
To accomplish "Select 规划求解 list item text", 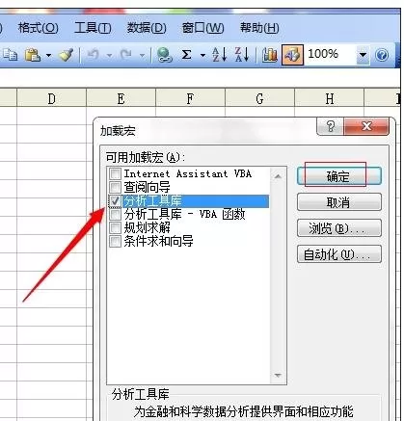I will [x=148, y=227].
